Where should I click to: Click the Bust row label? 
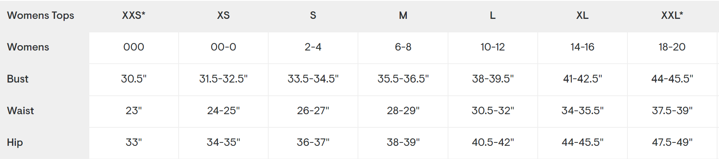tap(18, 79)
